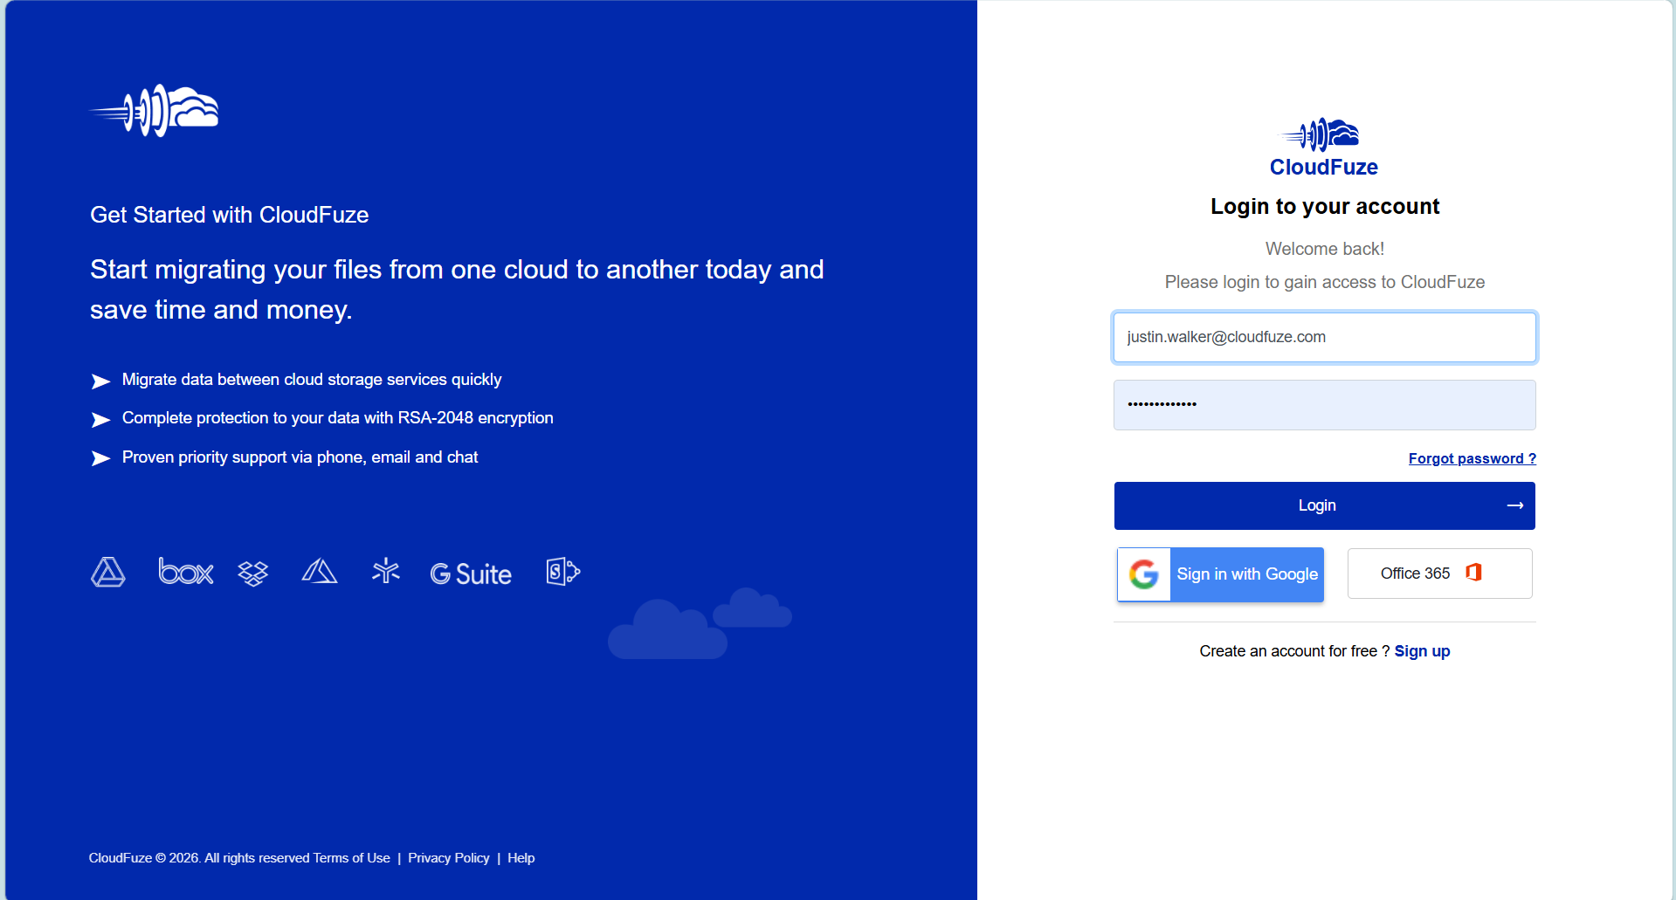Click the Google Drive service icon

tap(108, 573)
